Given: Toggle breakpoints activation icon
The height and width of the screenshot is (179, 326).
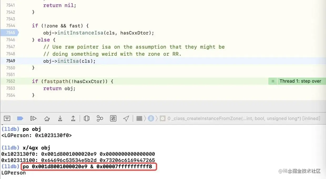Looking at the screenshot, I should click(20, 118).
